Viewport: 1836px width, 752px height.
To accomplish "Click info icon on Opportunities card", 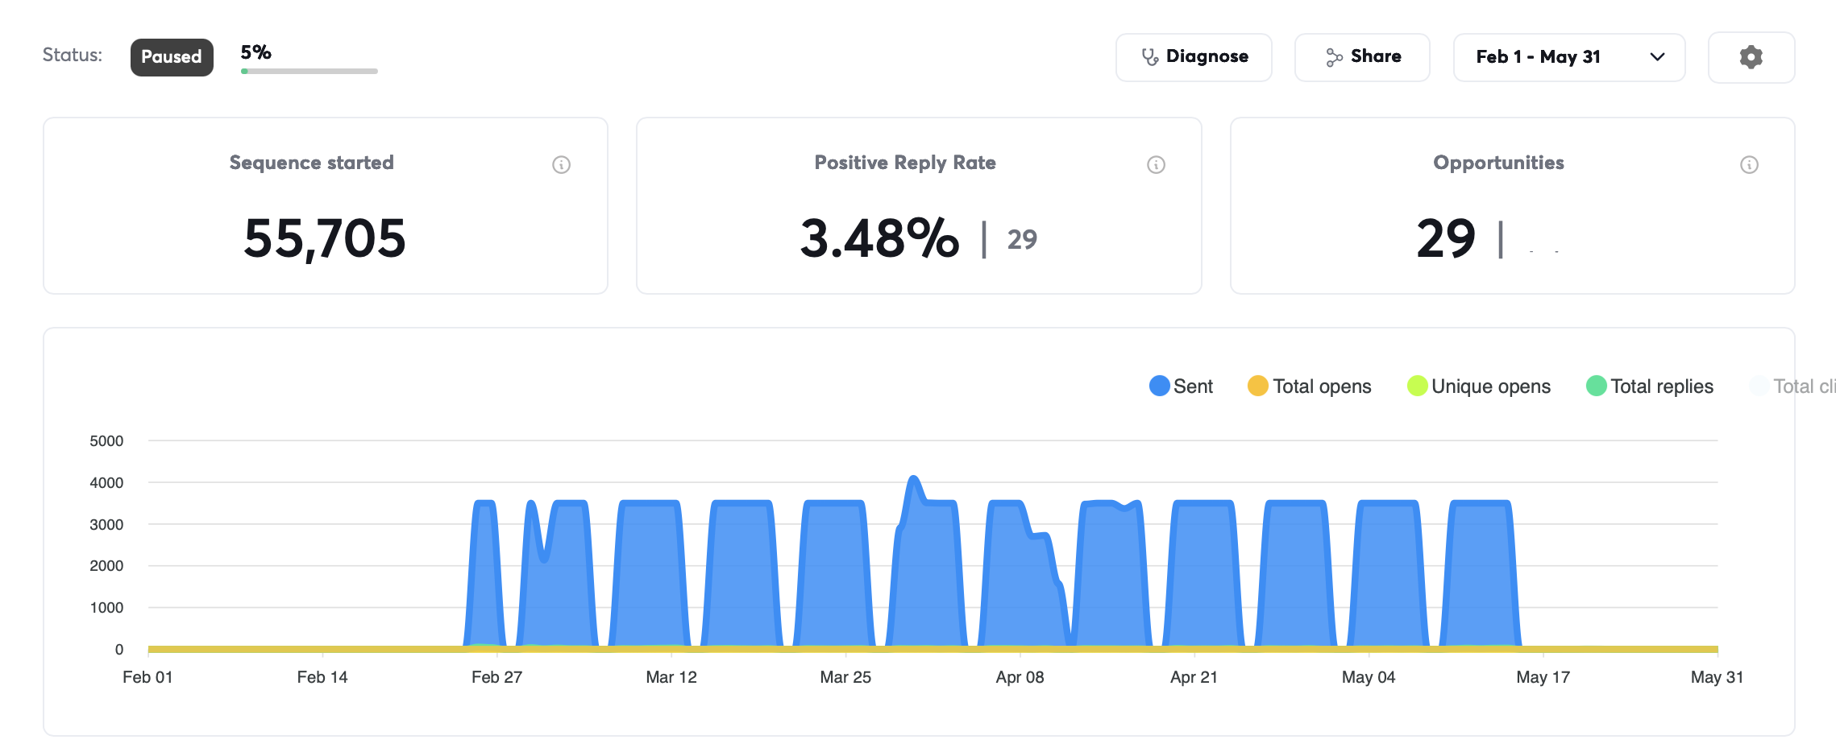I will 1749,165.
